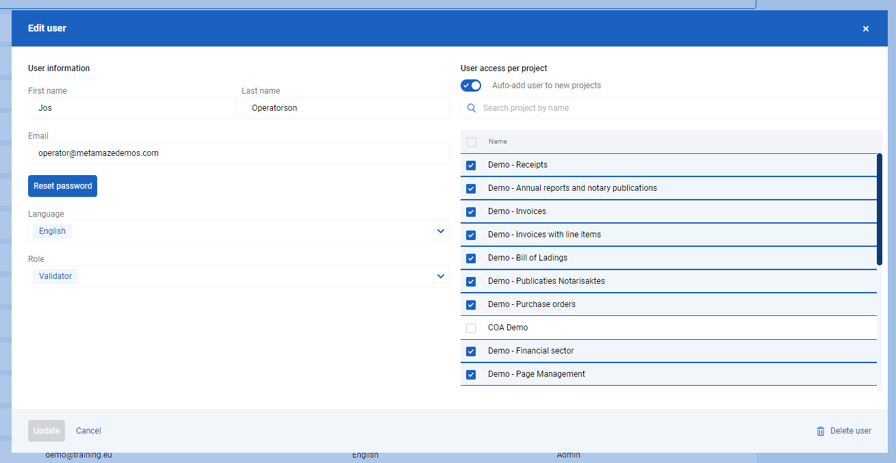Click the magnifier icon in project search
This screenshot has width=896, height=463.
[x=472, y=108]
